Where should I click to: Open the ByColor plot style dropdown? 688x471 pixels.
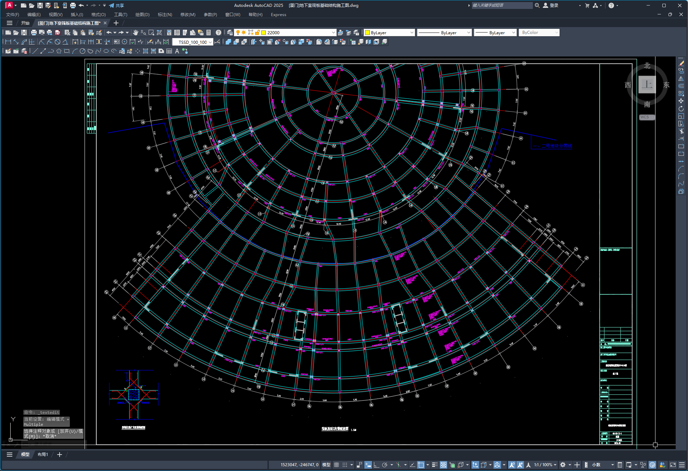coord(557,33)
